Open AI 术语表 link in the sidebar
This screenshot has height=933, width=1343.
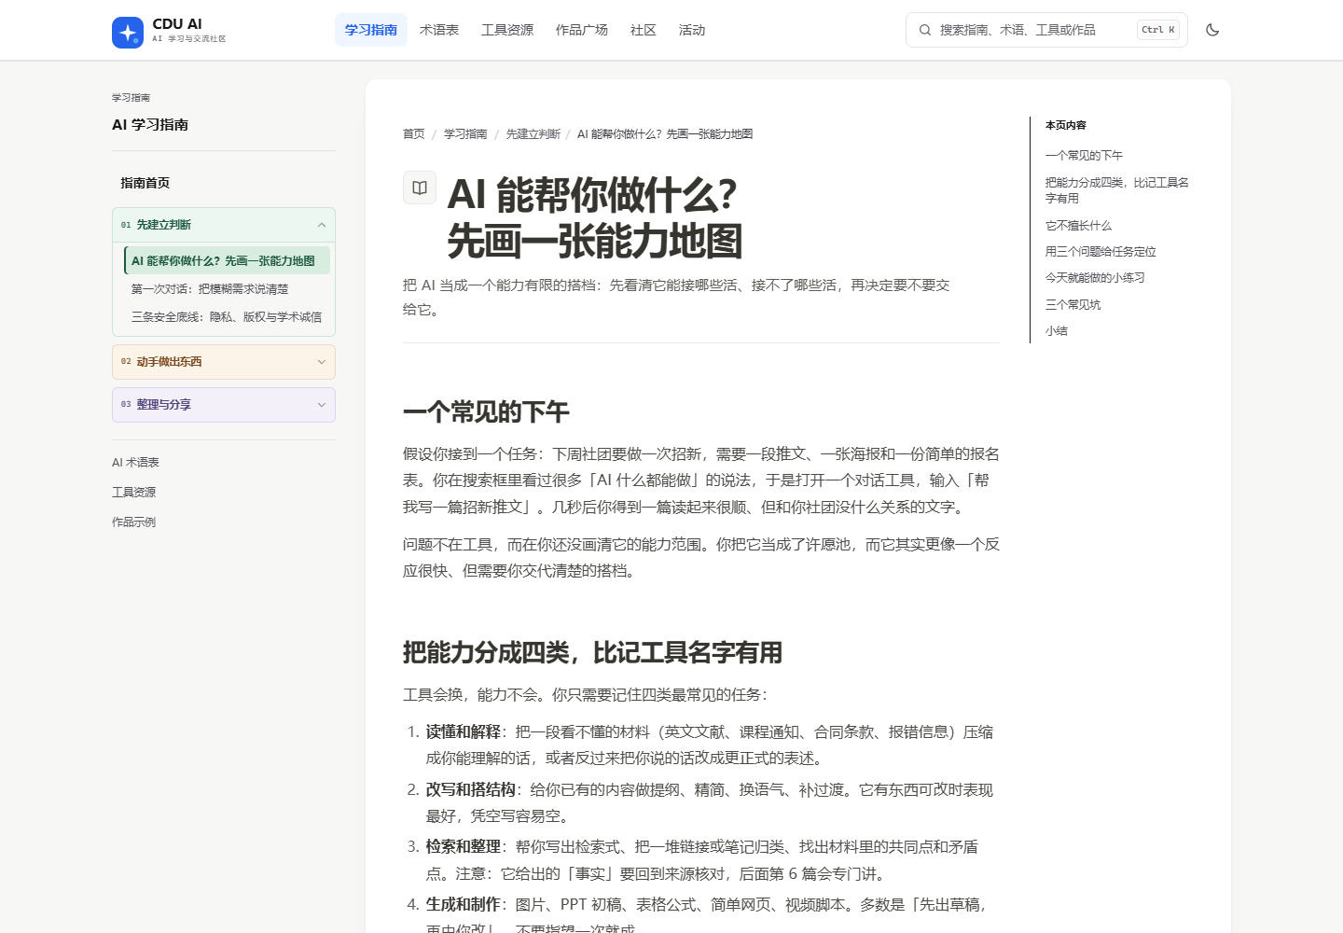(x=135, y=463)
